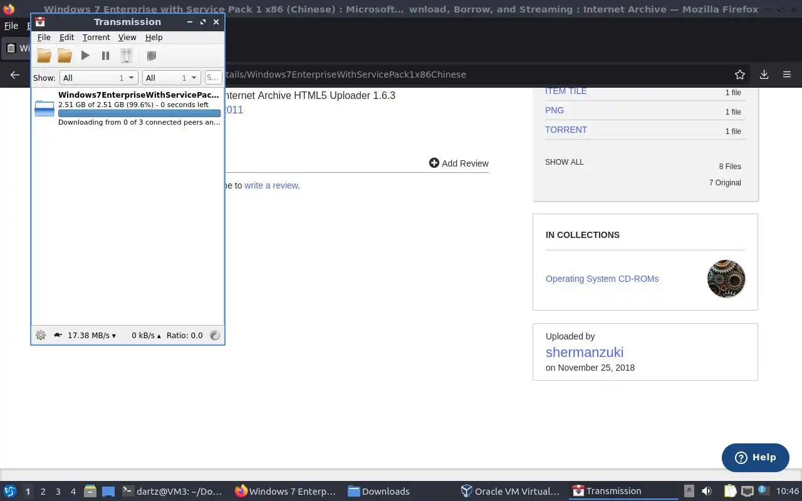Switch to dartz@VM3 terminal taskbar entry
The image size is (802, 501).
pos(172,492)
